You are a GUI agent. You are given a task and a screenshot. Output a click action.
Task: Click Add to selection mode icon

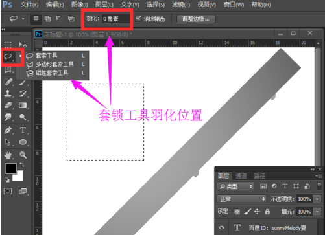pos(47,19)
